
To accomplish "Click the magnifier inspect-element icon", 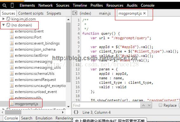I will [4, 5].
